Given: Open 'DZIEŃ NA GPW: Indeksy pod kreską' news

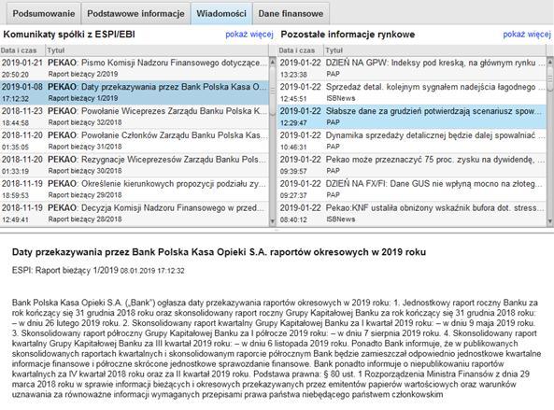Looking at the screenshot, I should [412, 68].
